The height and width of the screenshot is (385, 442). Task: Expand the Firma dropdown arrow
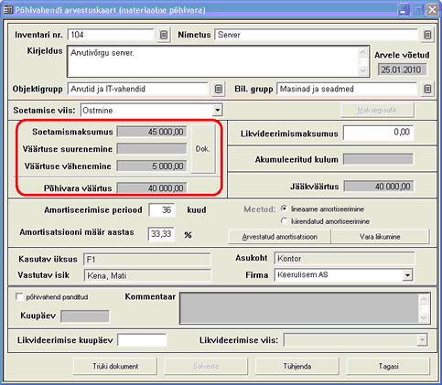click(407, 275)
